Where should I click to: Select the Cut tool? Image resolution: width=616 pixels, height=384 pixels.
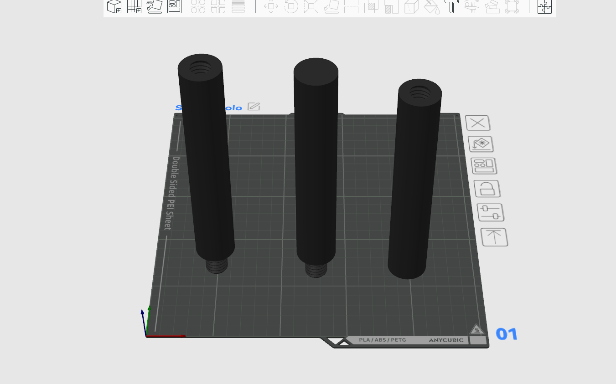click(x=351, y=6)
